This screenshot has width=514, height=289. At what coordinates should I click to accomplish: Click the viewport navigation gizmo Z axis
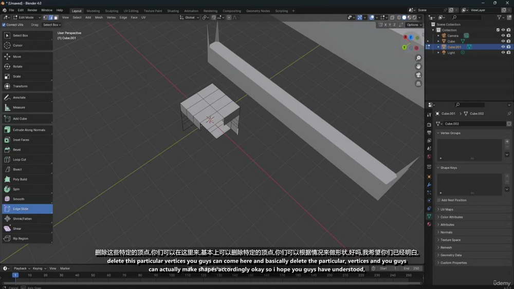[x=410, y=37]
